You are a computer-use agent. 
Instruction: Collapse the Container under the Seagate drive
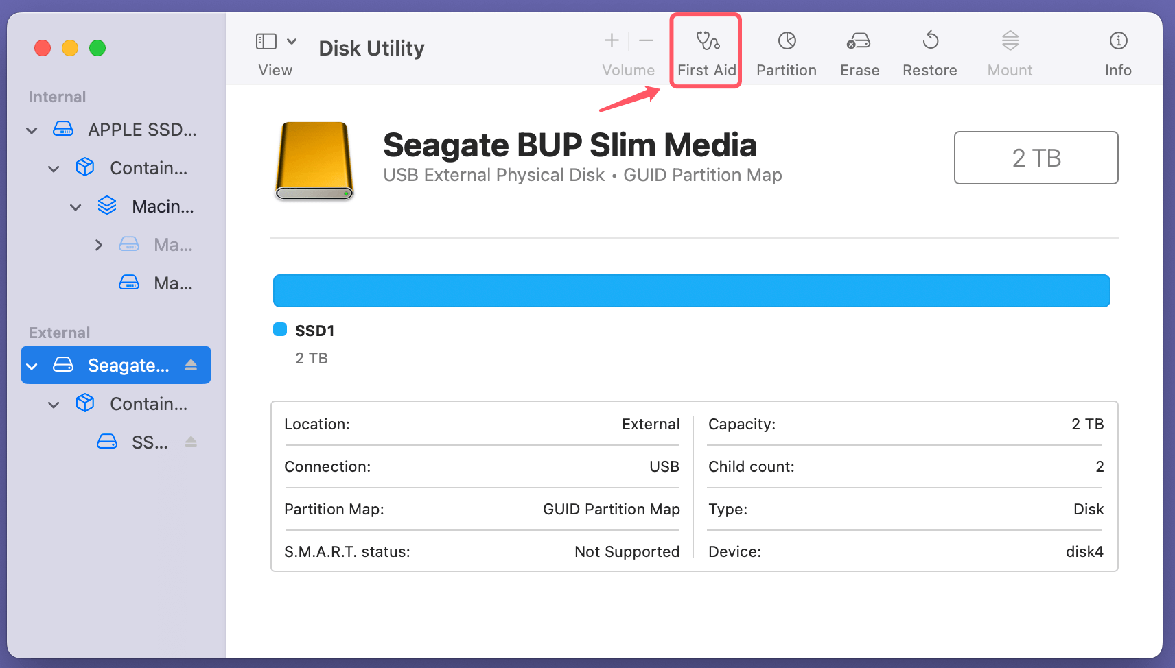[x=54, y=404]
